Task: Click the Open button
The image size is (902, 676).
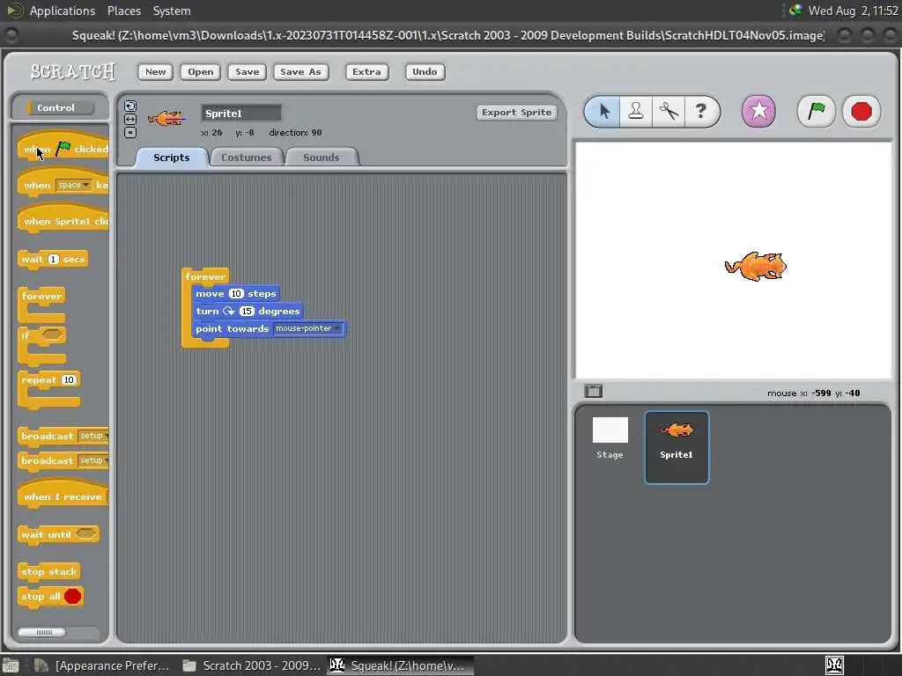Action: point(200,72)
